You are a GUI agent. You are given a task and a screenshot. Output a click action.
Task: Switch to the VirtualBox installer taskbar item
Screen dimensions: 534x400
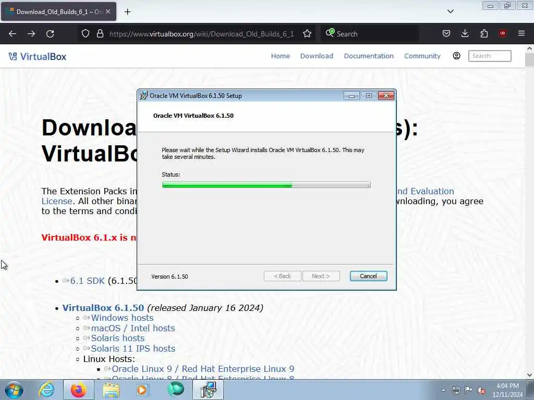pos(208,390)
